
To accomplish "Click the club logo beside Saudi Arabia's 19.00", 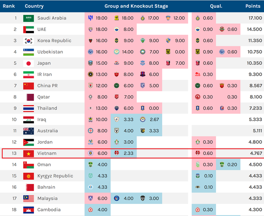I will tap(90, 18).
